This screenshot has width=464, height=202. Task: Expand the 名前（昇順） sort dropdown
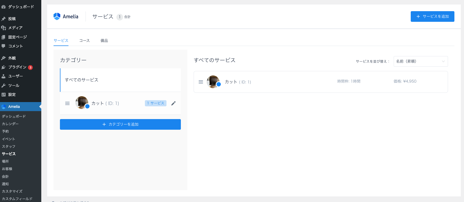click(x=420, y=61)
